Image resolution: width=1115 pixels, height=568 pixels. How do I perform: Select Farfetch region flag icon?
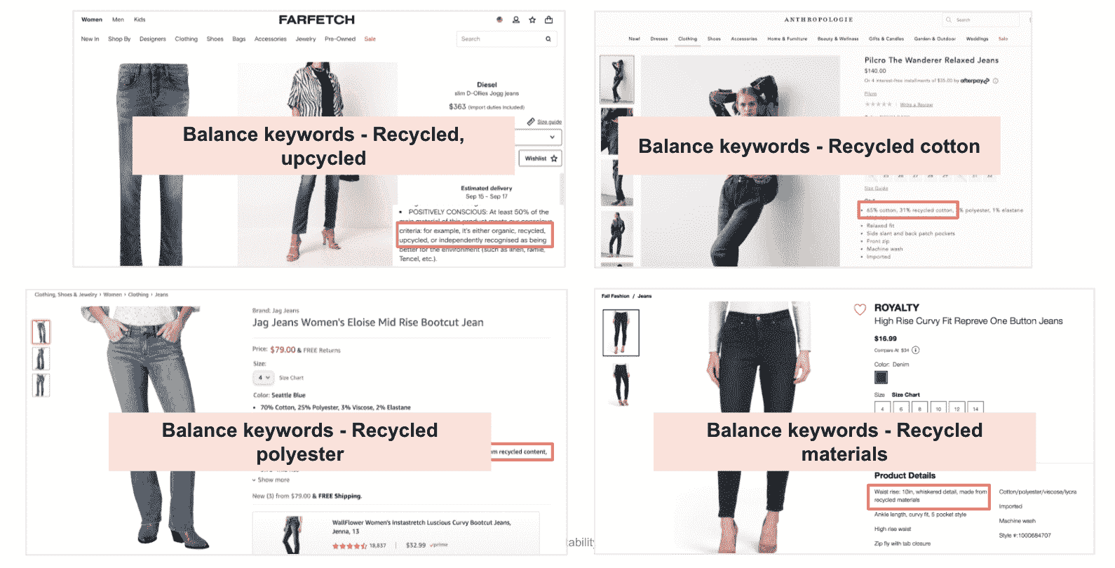pos(499,20)
